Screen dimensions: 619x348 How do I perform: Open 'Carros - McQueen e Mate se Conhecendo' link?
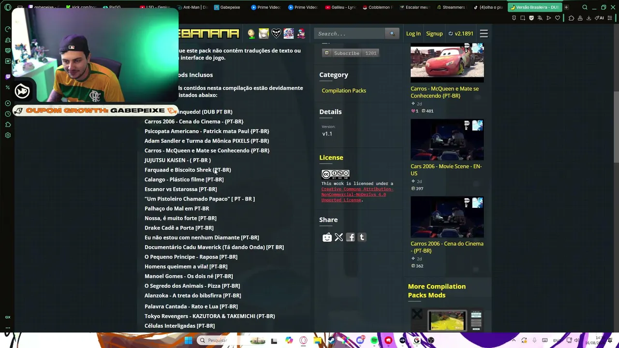(444, 92)
